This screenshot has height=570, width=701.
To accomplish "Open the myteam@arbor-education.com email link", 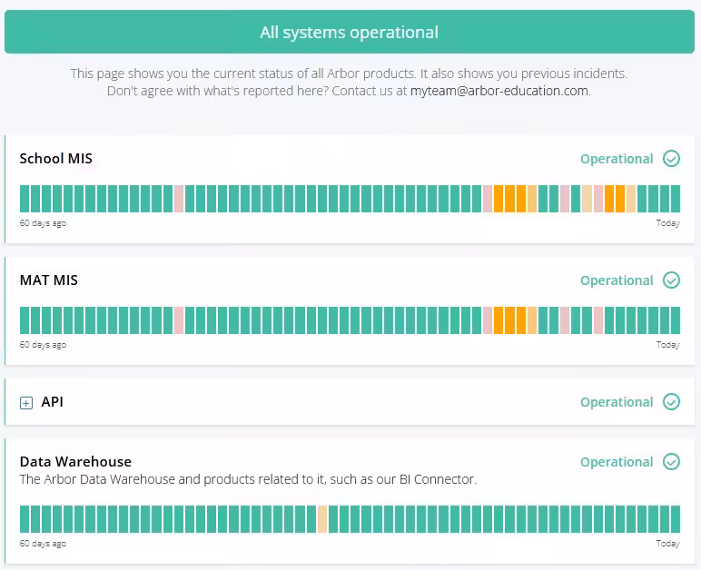I will click(499, 91).
